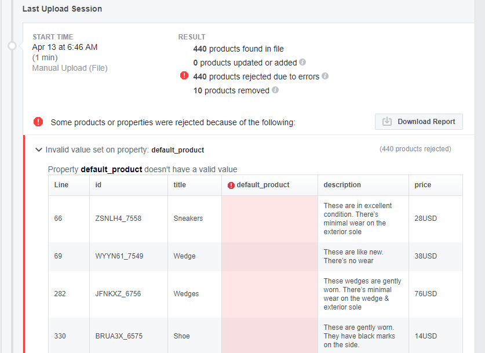Click red error icon in default_product column header
Image resolution: width=485 pixels, height=353 pixels.
[231, 185]
